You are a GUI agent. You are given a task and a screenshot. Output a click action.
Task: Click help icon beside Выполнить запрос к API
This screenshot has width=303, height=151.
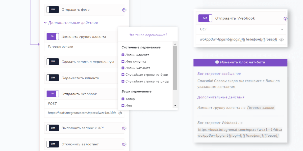point(124,128)
